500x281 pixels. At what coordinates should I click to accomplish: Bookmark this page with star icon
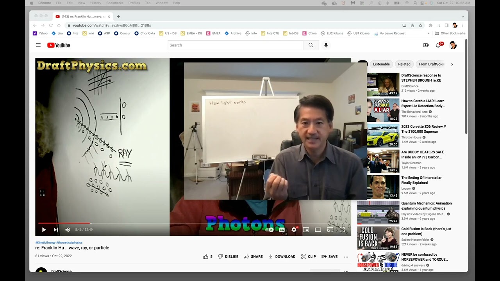(421, 25)
